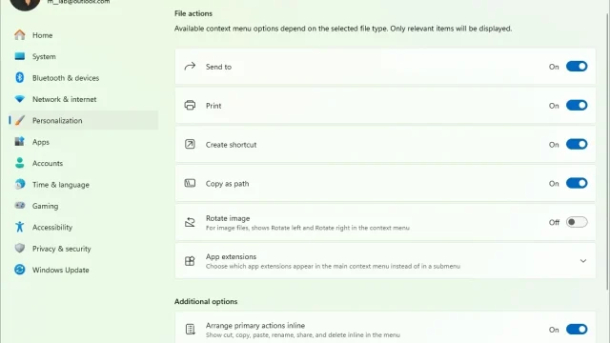
Task: Click the Home icon in sidebar
Action: click(19, 35)
